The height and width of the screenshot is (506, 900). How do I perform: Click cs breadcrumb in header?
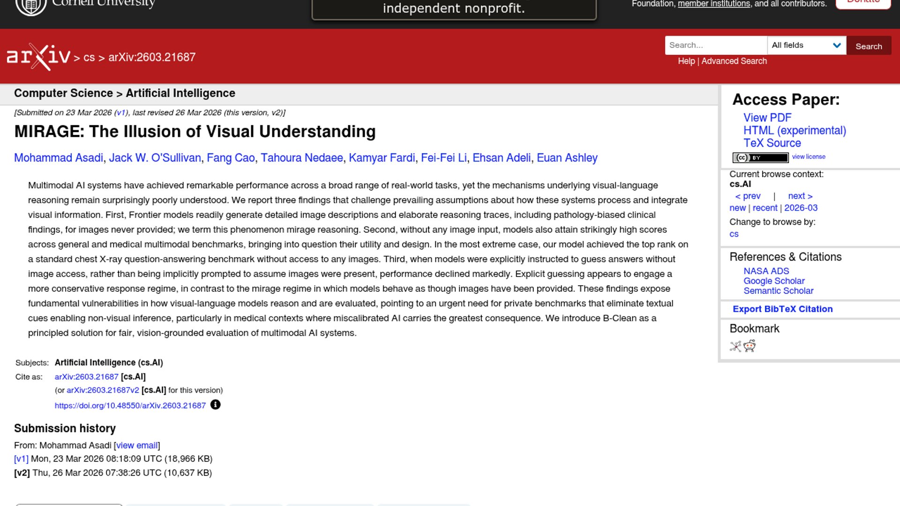[89, 58]
